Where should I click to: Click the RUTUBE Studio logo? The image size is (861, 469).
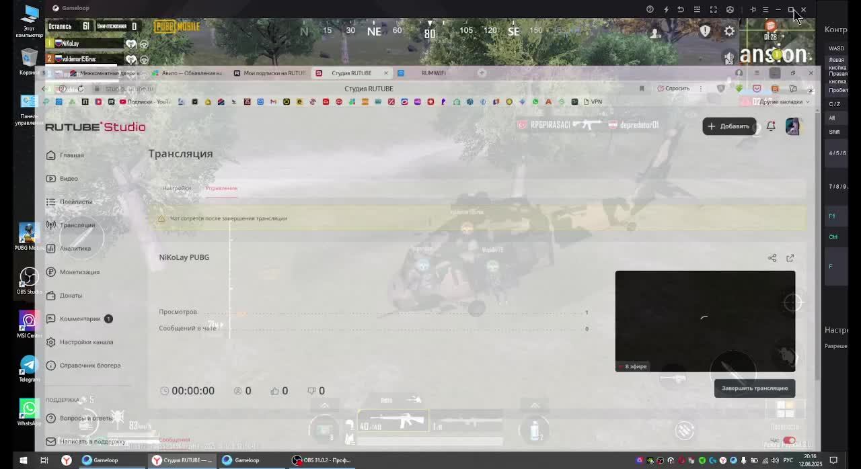click(96, 127)
